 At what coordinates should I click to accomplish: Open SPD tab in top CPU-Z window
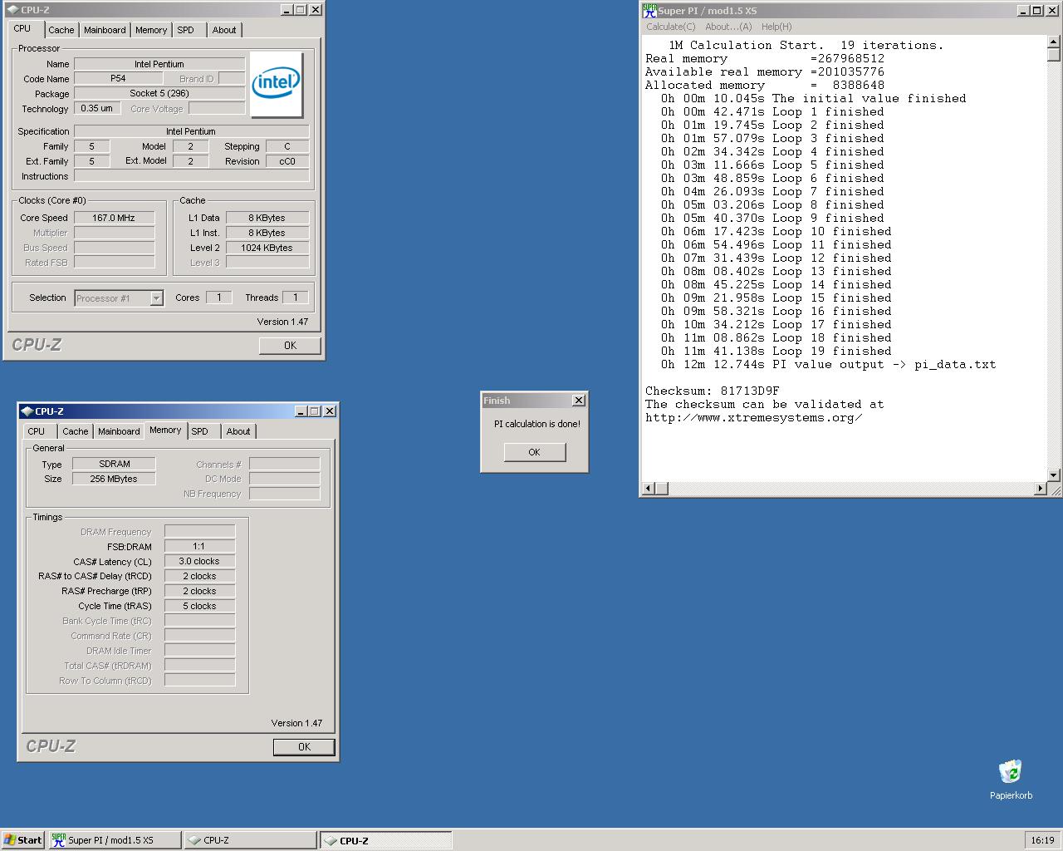[x=186, y=30]
